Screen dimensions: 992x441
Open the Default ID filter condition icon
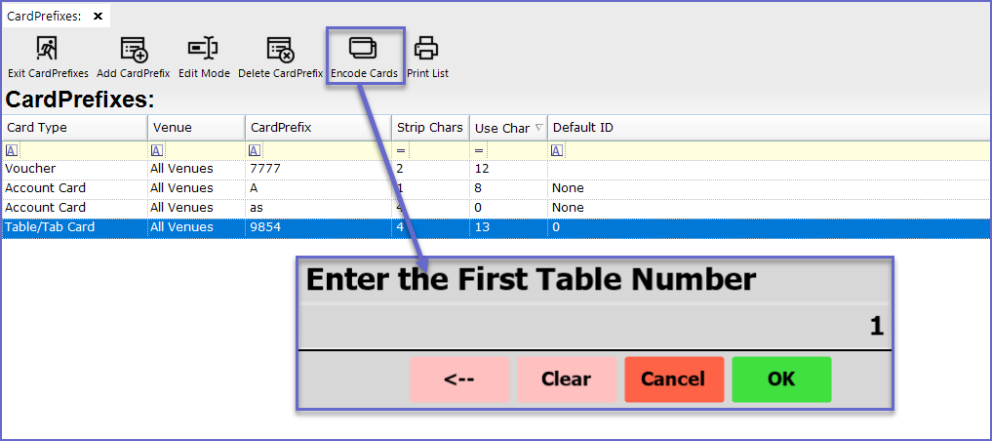[x=556, y=150]
